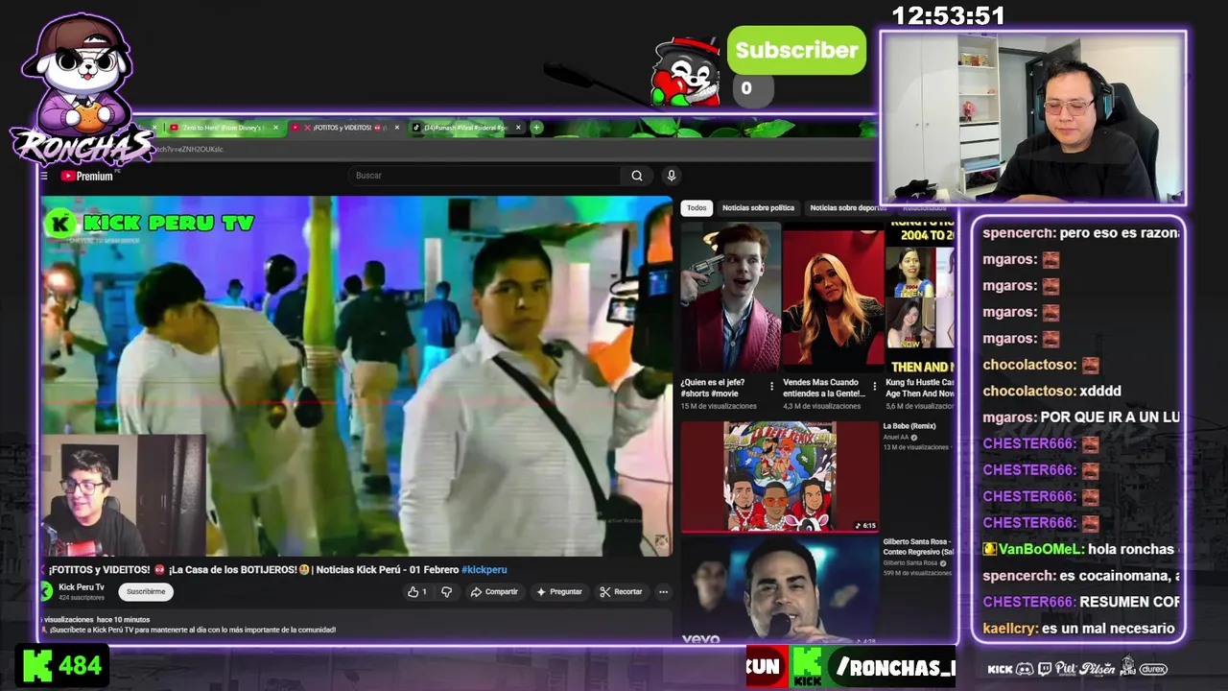Open the 'Kick Peru Tv' channel name
Viewport: 1228px width, 691px height.
click(82, 587)
